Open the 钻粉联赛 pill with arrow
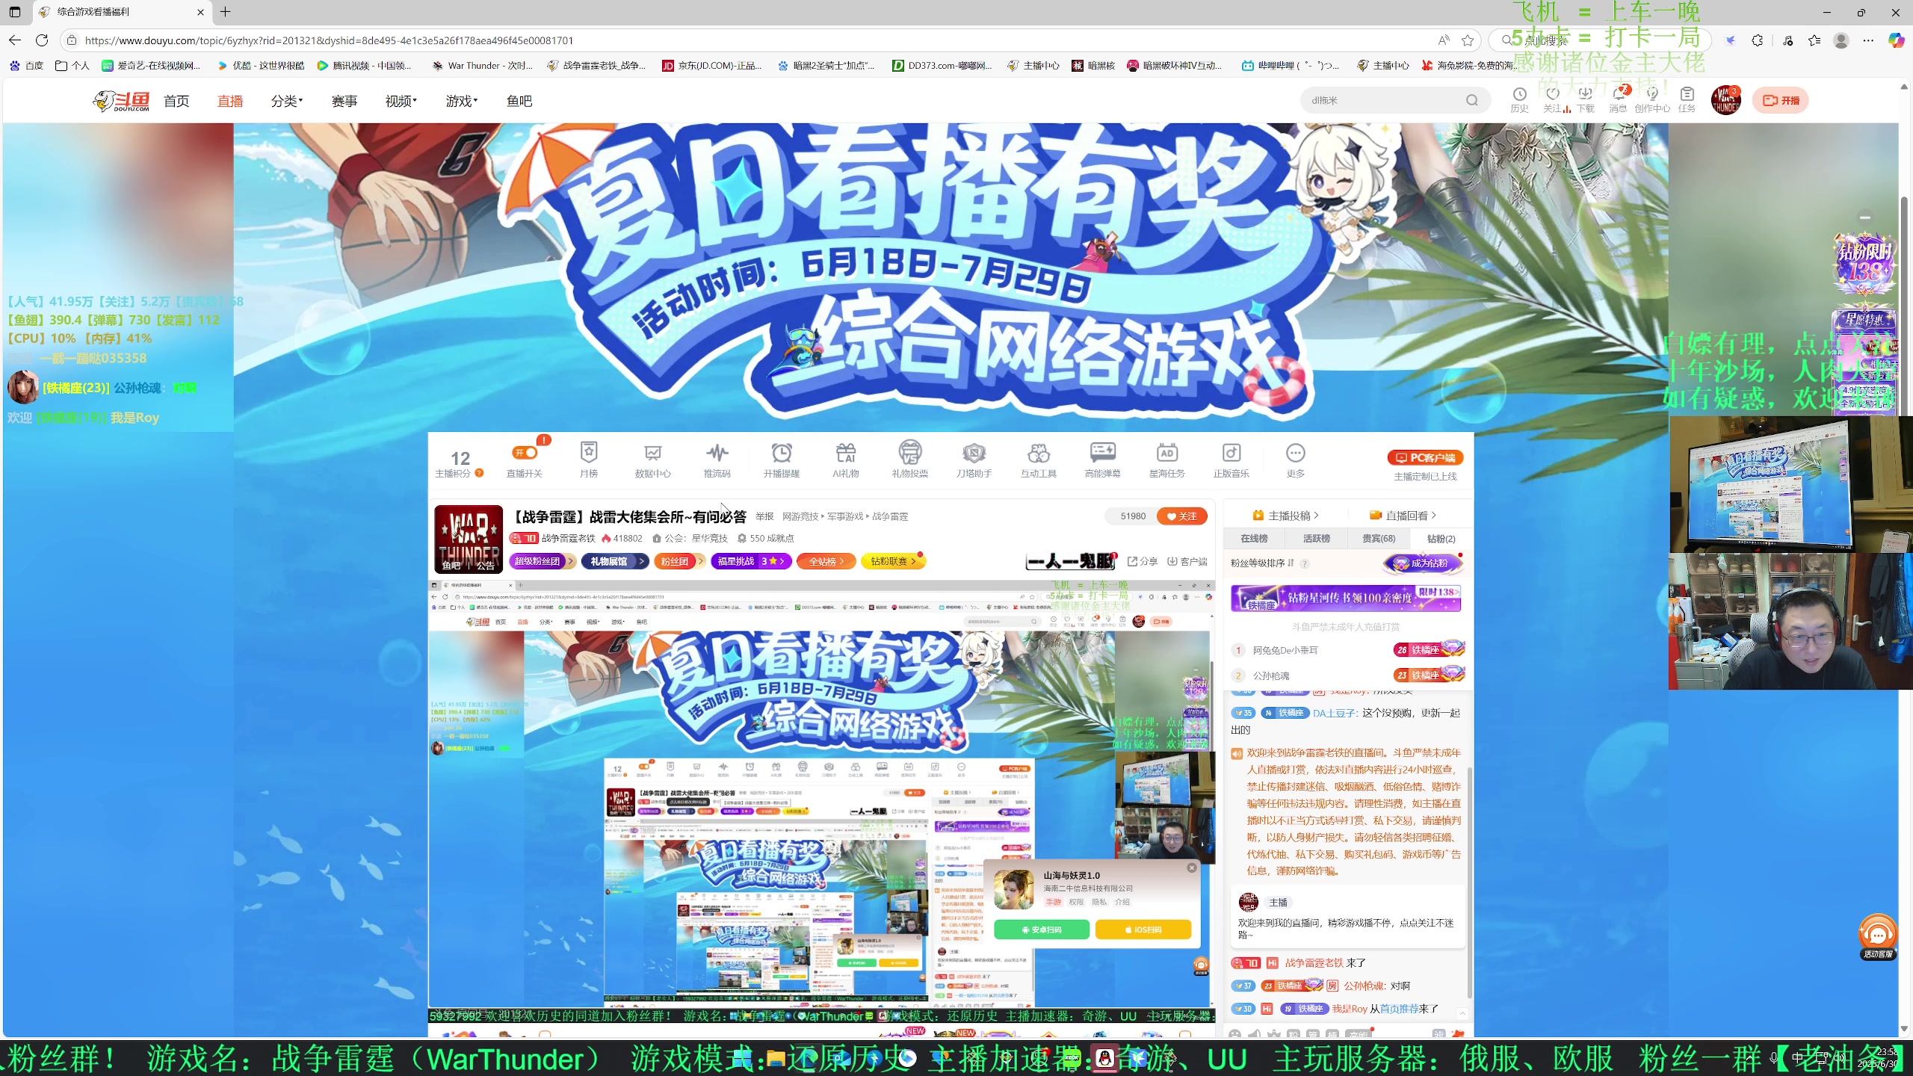1913x1076 pixels. pyautogui.click(x=893, y=561)
